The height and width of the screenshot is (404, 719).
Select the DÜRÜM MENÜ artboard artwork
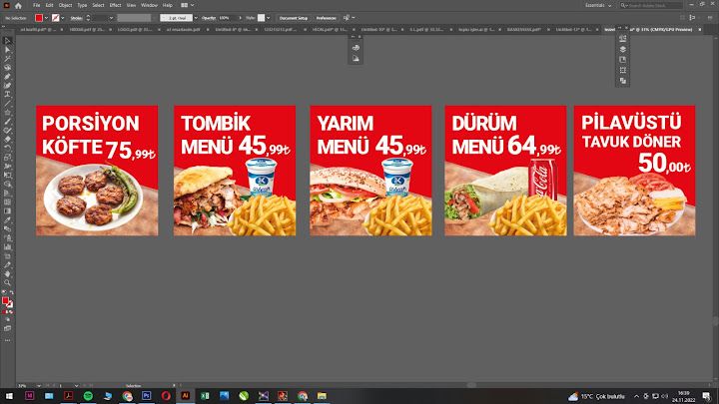pyautogui.click(x=505, y=171)
